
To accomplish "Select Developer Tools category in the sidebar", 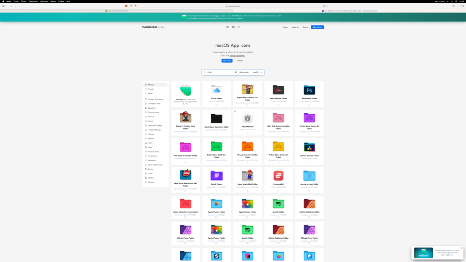I will [x=154, y=104].
